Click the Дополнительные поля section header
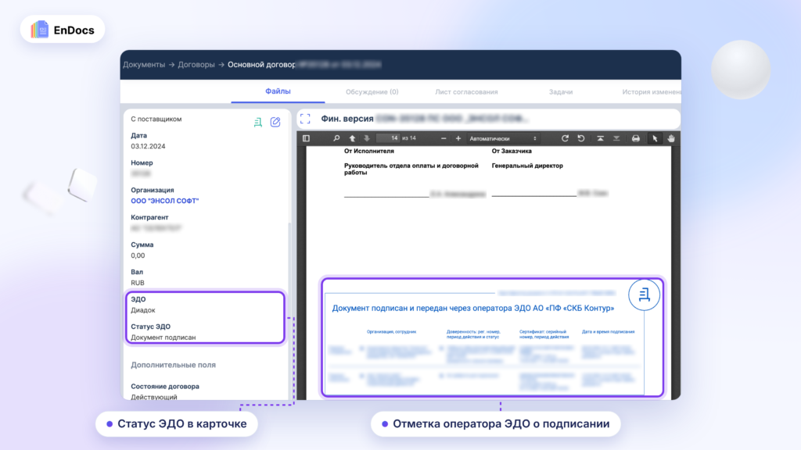The image size is (801, 450). [x=173, y=365]
